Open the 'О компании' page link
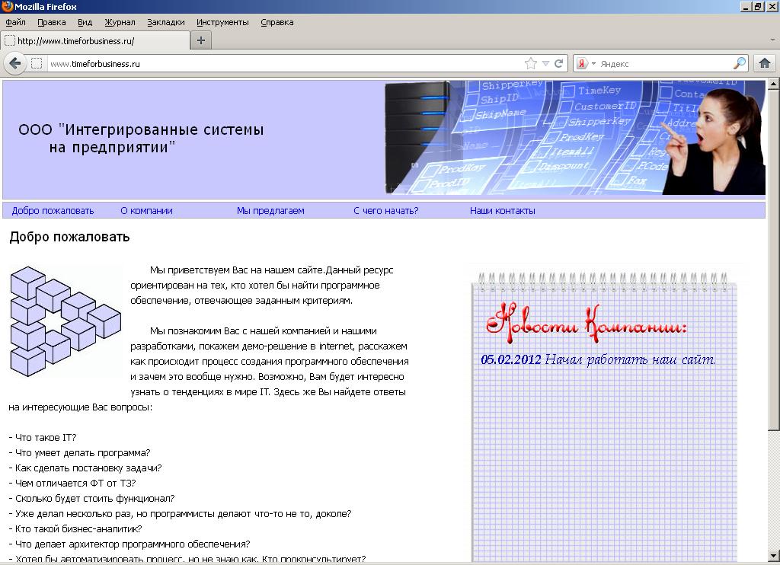 146,211
